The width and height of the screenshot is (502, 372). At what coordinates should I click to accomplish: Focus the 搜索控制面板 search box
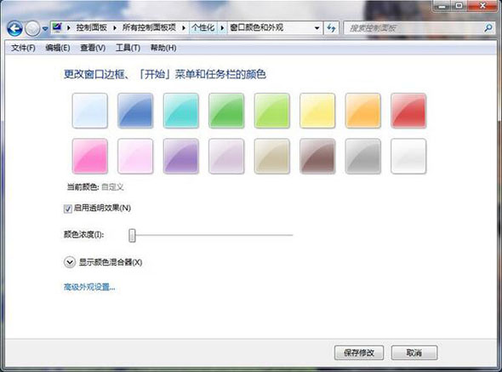click(x=413, y=28)
